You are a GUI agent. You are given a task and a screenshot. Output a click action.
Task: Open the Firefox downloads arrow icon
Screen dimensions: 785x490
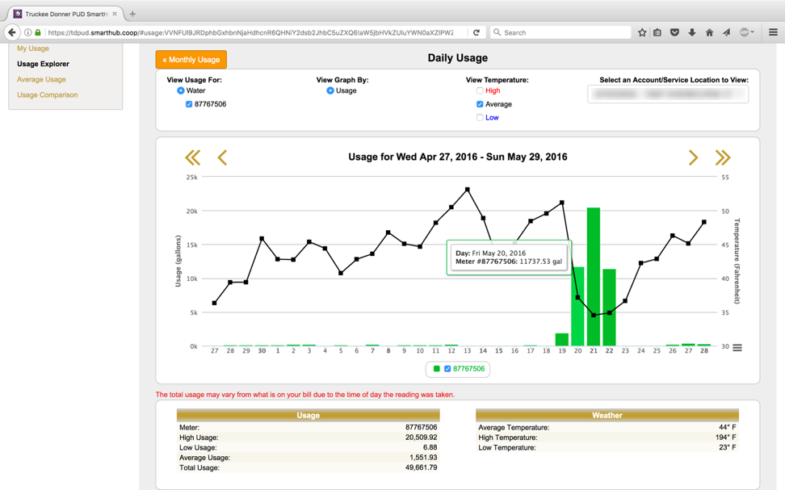692,32
